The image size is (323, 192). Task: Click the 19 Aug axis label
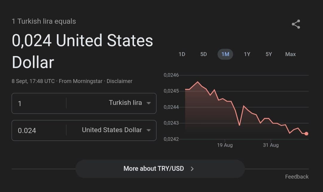coord(225,145)
